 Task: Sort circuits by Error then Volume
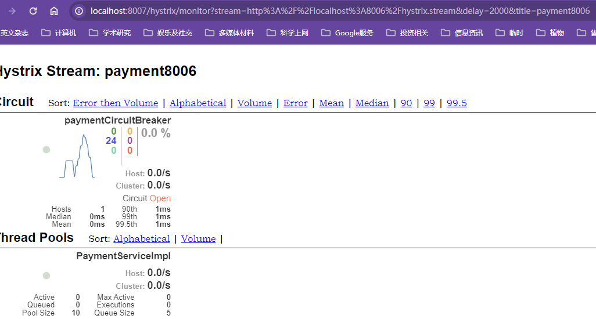pos(116,103)
